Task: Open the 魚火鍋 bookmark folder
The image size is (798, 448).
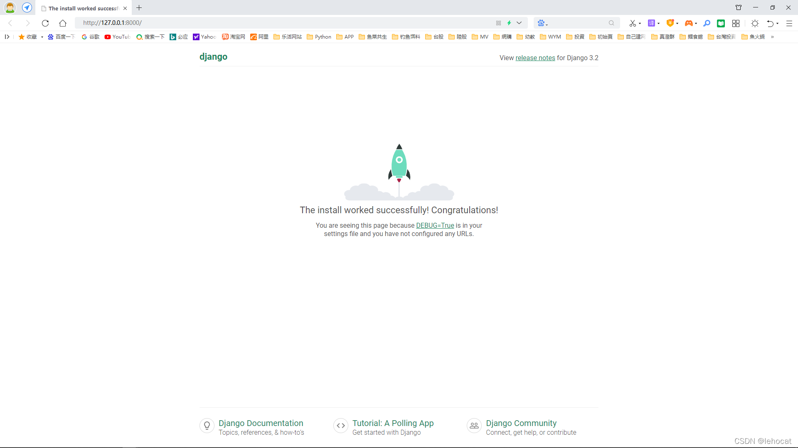Action: (753, 37)
